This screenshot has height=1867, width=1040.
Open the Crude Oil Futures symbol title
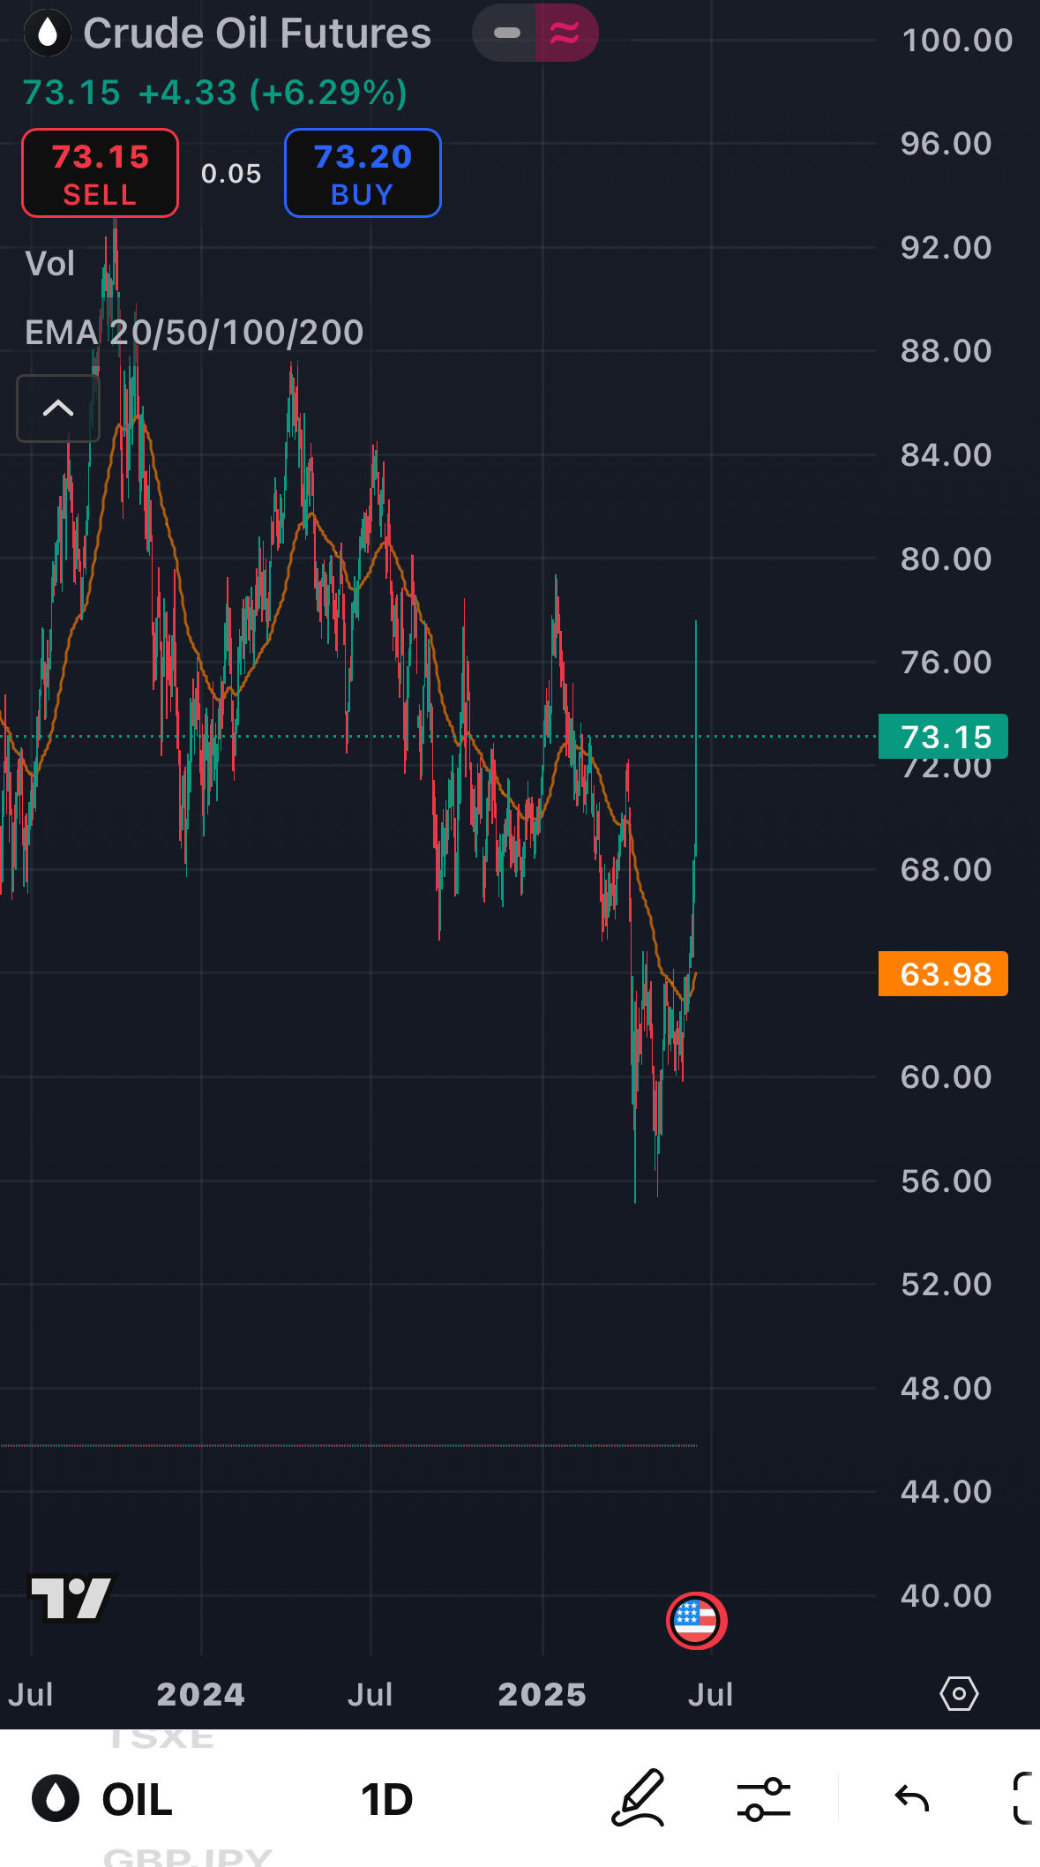pyautogui.click(x=257, y=34)
